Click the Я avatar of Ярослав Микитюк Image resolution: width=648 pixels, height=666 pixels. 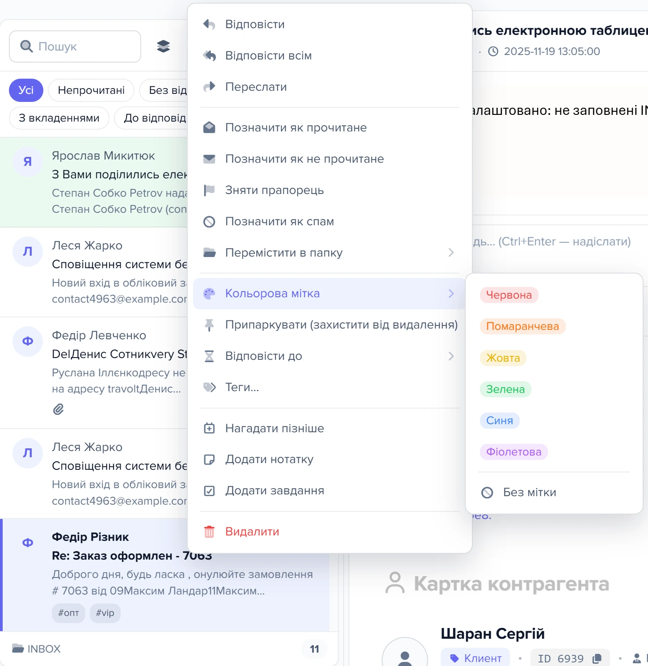coord(28,161)
